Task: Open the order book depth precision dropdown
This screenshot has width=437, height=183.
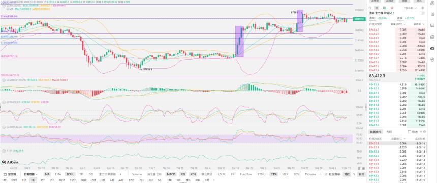Action: (x=411, y=8)
